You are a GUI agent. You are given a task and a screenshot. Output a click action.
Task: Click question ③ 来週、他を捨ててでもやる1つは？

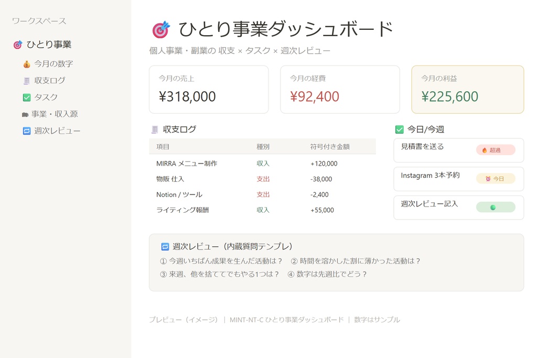(220, 275)
